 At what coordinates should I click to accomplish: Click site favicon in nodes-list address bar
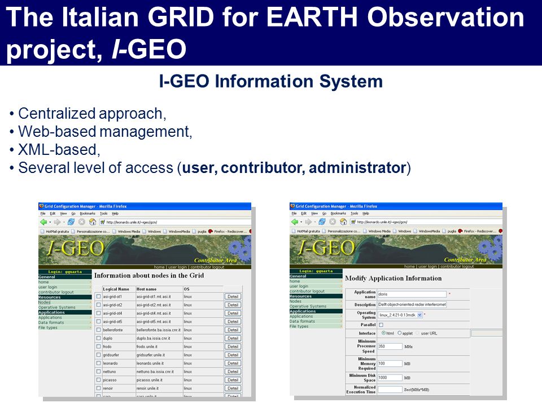pyautogui.click(x=103, y=222)
